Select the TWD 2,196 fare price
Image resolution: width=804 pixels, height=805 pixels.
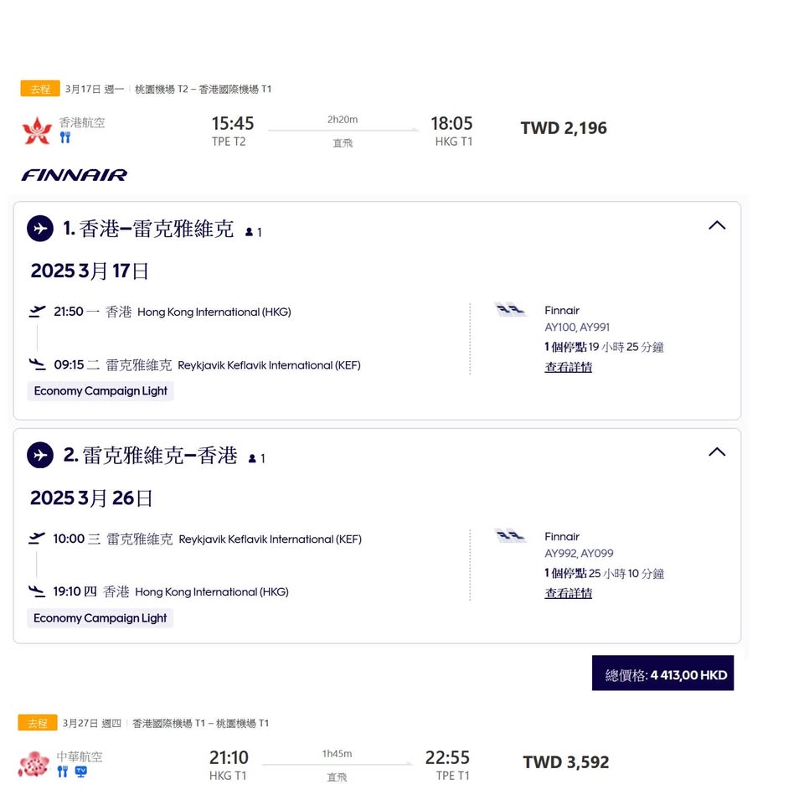pyautogui.click(x=564, y=128)
